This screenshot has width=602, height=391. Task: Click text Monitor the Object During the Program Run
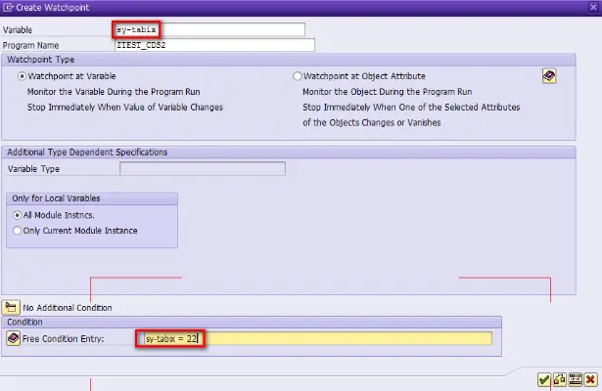point(388,92)
